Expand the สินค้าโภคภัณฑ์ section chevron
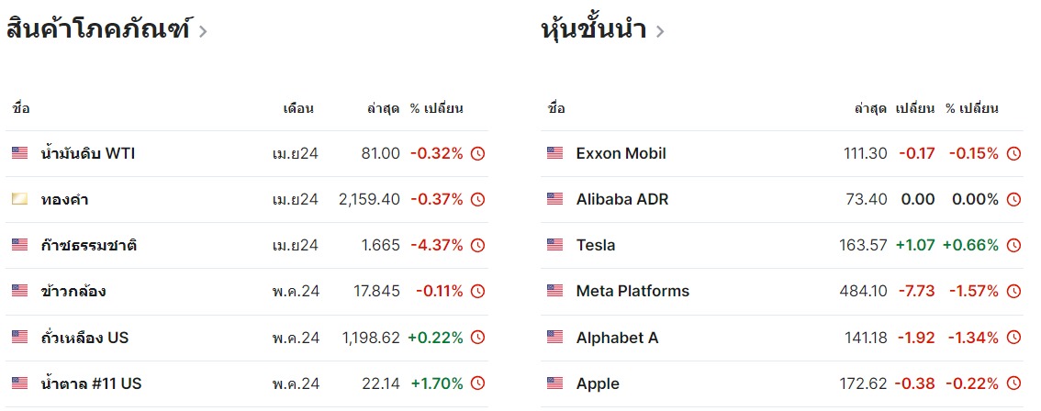Image resolution: width=1041 pixels, height=411 pixels. click(x=203, y=31)
